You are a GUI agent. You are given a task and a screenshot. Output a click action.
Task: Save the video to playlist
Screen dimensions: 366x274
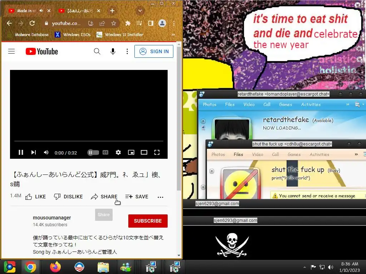pyautogui.click(x=137, y=197)
